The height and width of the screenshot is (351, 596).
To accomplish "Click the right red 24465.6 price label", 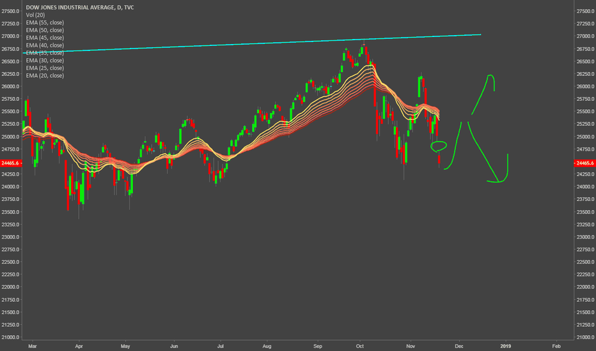I will 585,163.
